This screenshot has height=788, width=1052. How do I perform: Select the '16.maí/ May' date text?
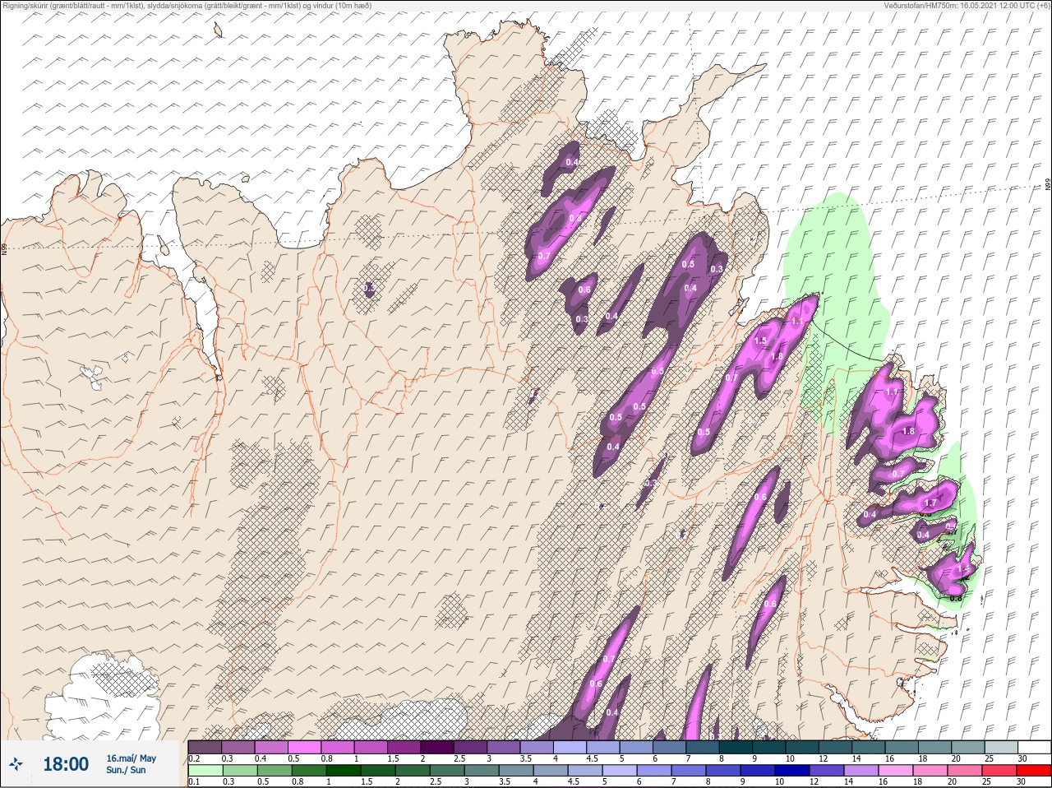(131, 758)
